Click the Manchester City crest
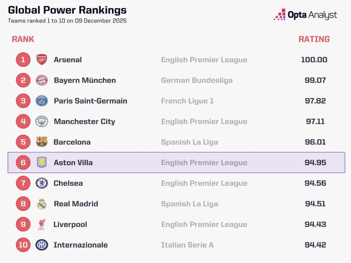The width and height of the screenshot is (351, 263). tap(42, 122)
